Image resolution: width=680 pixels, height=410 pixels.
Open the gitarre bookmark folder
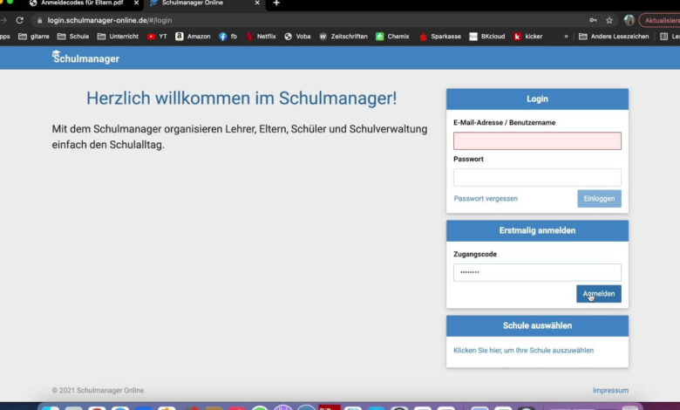[x=34, y=37]
